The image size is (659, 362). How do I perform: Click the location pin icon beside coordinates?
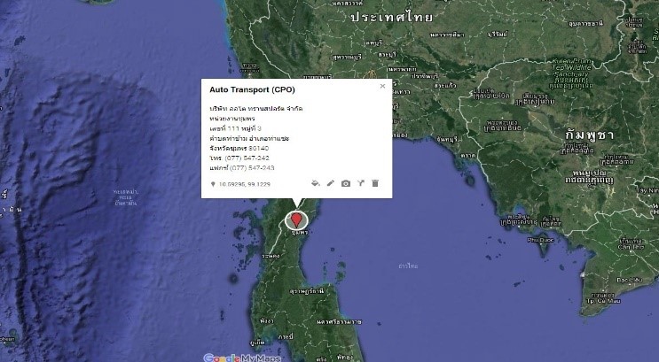[213, 184]
